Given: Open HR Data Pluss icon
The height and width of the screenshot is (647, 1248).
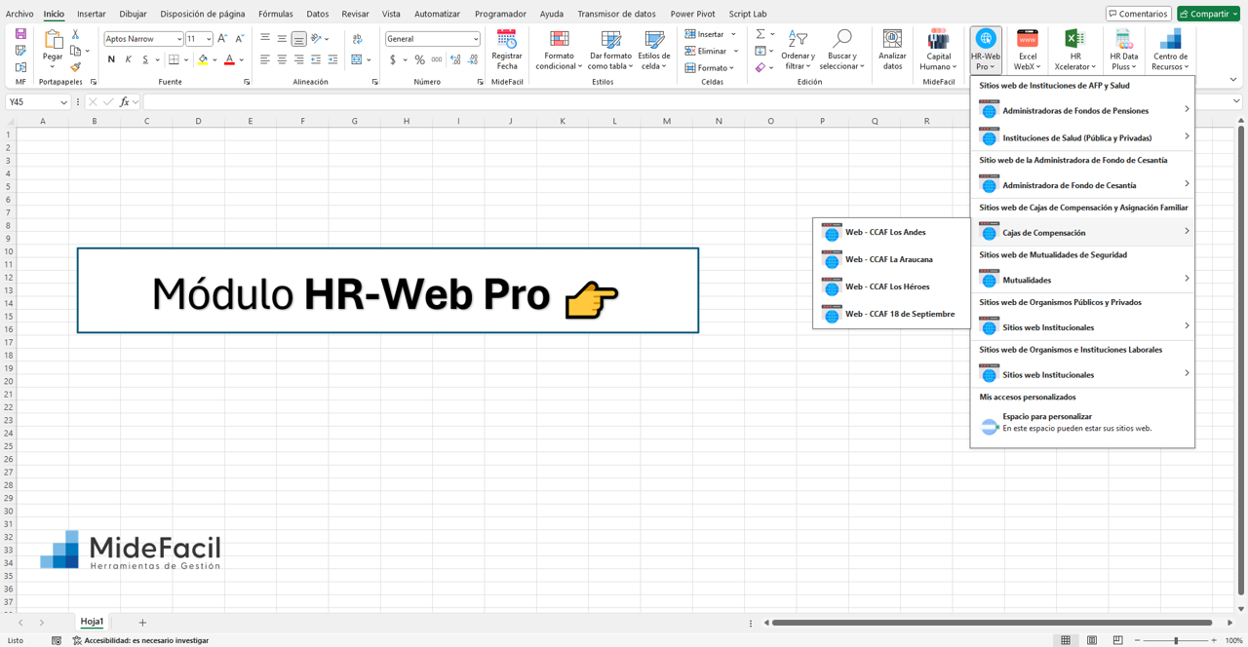Looking at the screenshot, I should pyautogui.click(x=1124, y=39).
